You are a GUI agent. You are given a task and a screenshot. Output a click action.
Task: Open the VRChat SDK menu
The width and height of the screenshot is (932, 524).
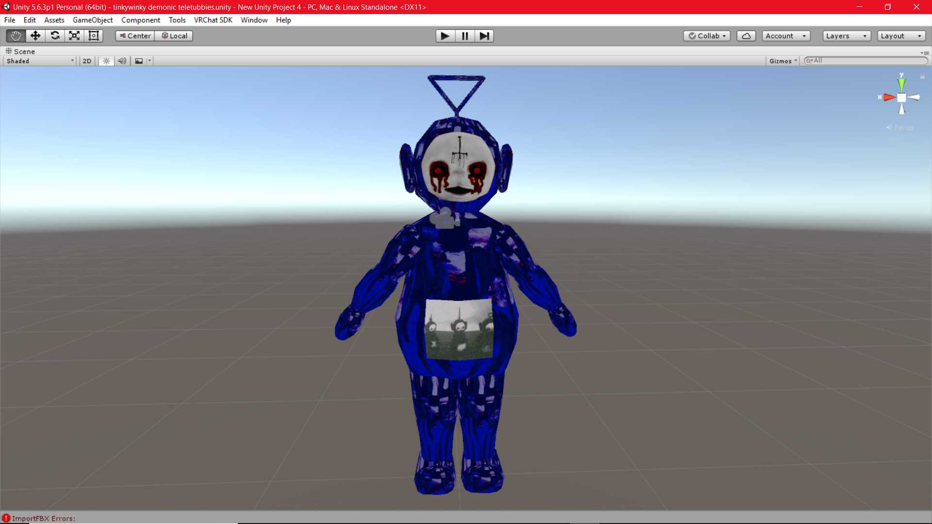click(213, 20)
